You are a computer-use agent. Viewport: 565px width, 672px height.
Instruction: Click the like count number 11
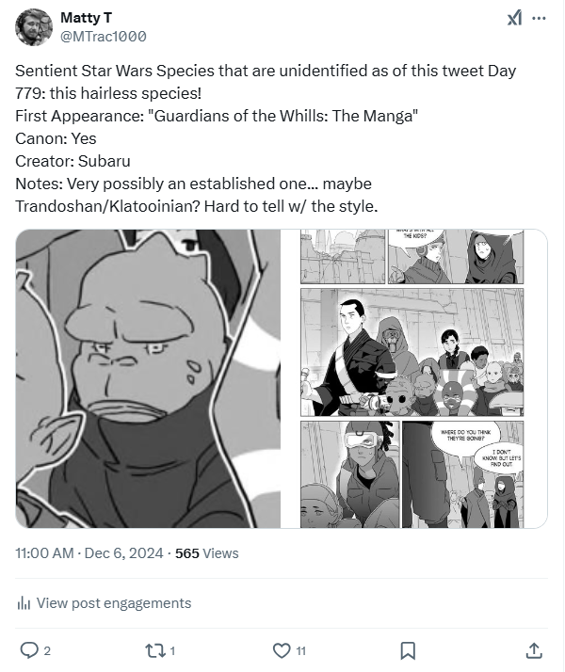coord(300,650)
